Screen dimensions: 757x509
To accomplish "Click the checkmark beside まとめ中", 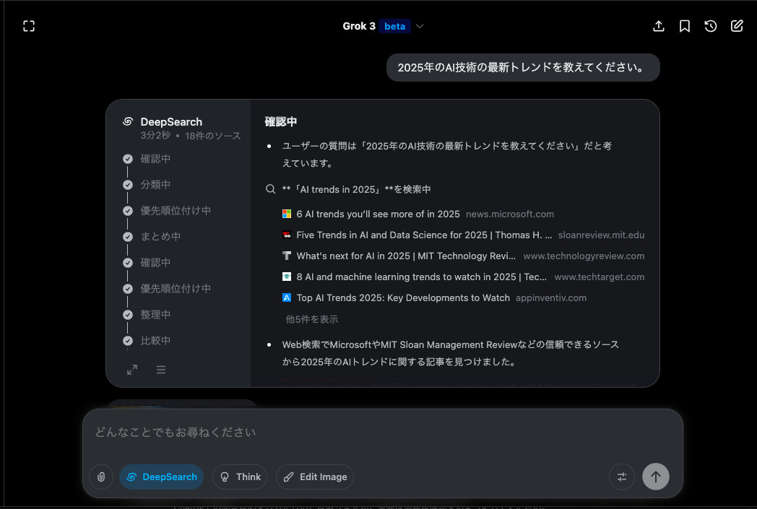I will pos(128,237).
